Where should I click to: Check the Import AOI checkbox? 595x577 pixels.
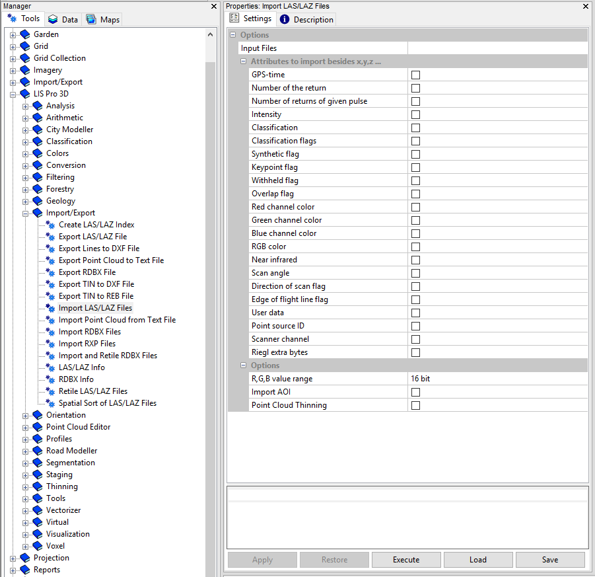pos(415,392)
